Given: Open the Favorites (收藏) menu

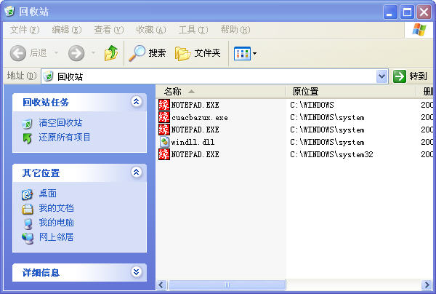Looking at the screenshot, I should 151,30.
